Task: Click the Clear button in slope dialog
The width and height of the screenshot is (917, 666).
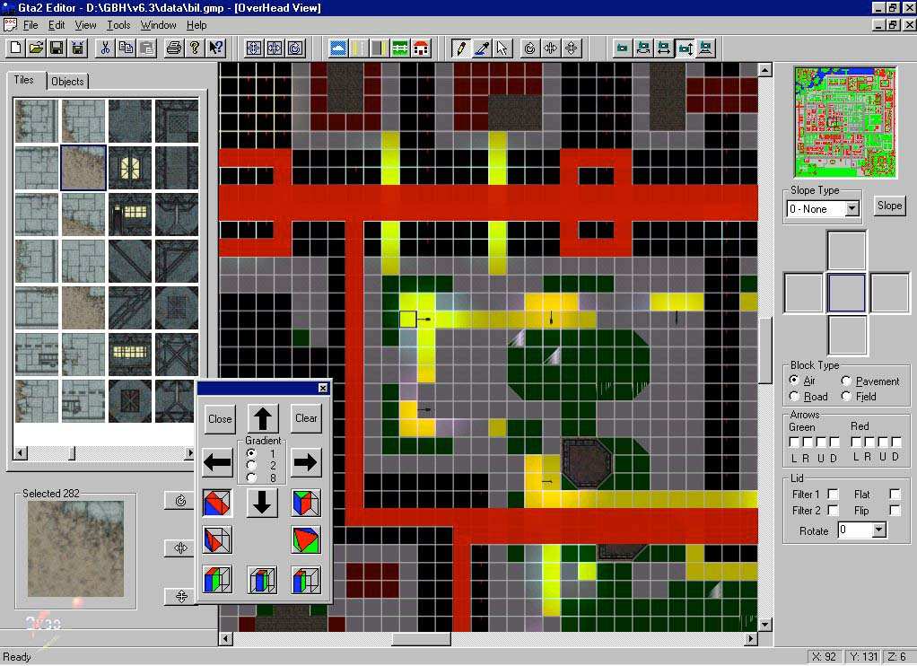Action: [306, 418]
